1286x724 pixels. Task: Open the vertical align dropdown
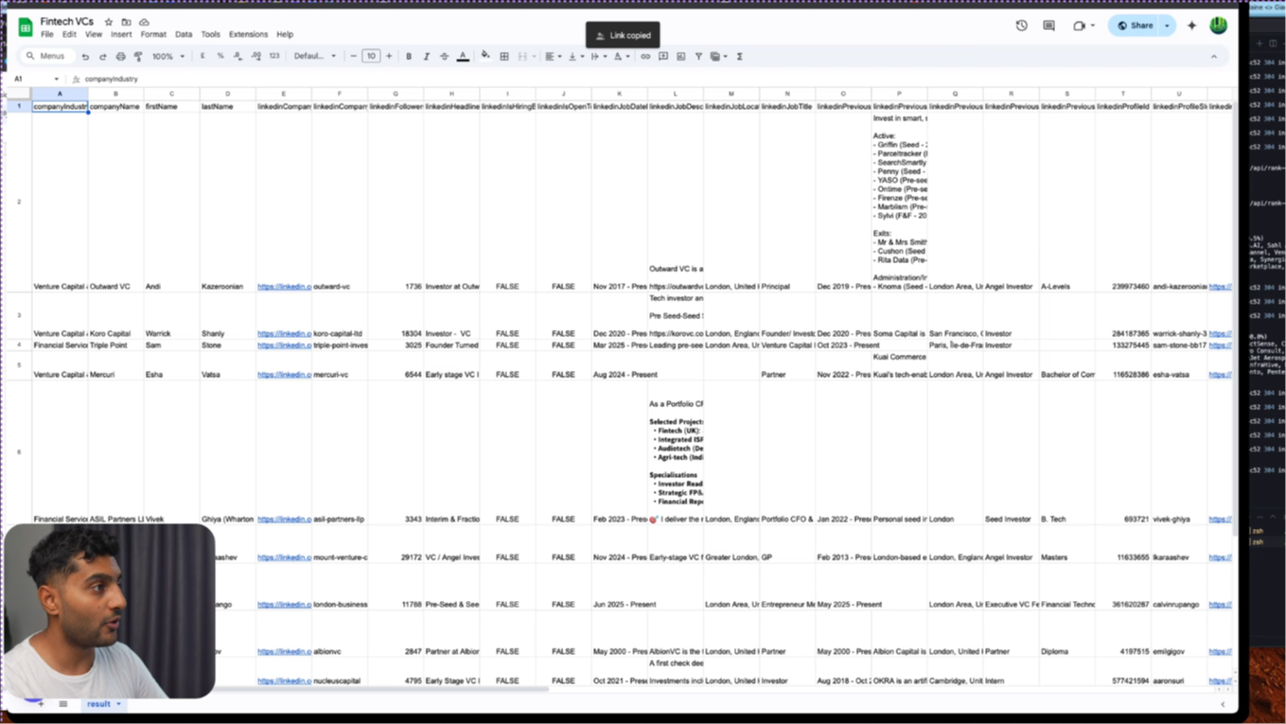pyautogui.click(x=574, y=57)
